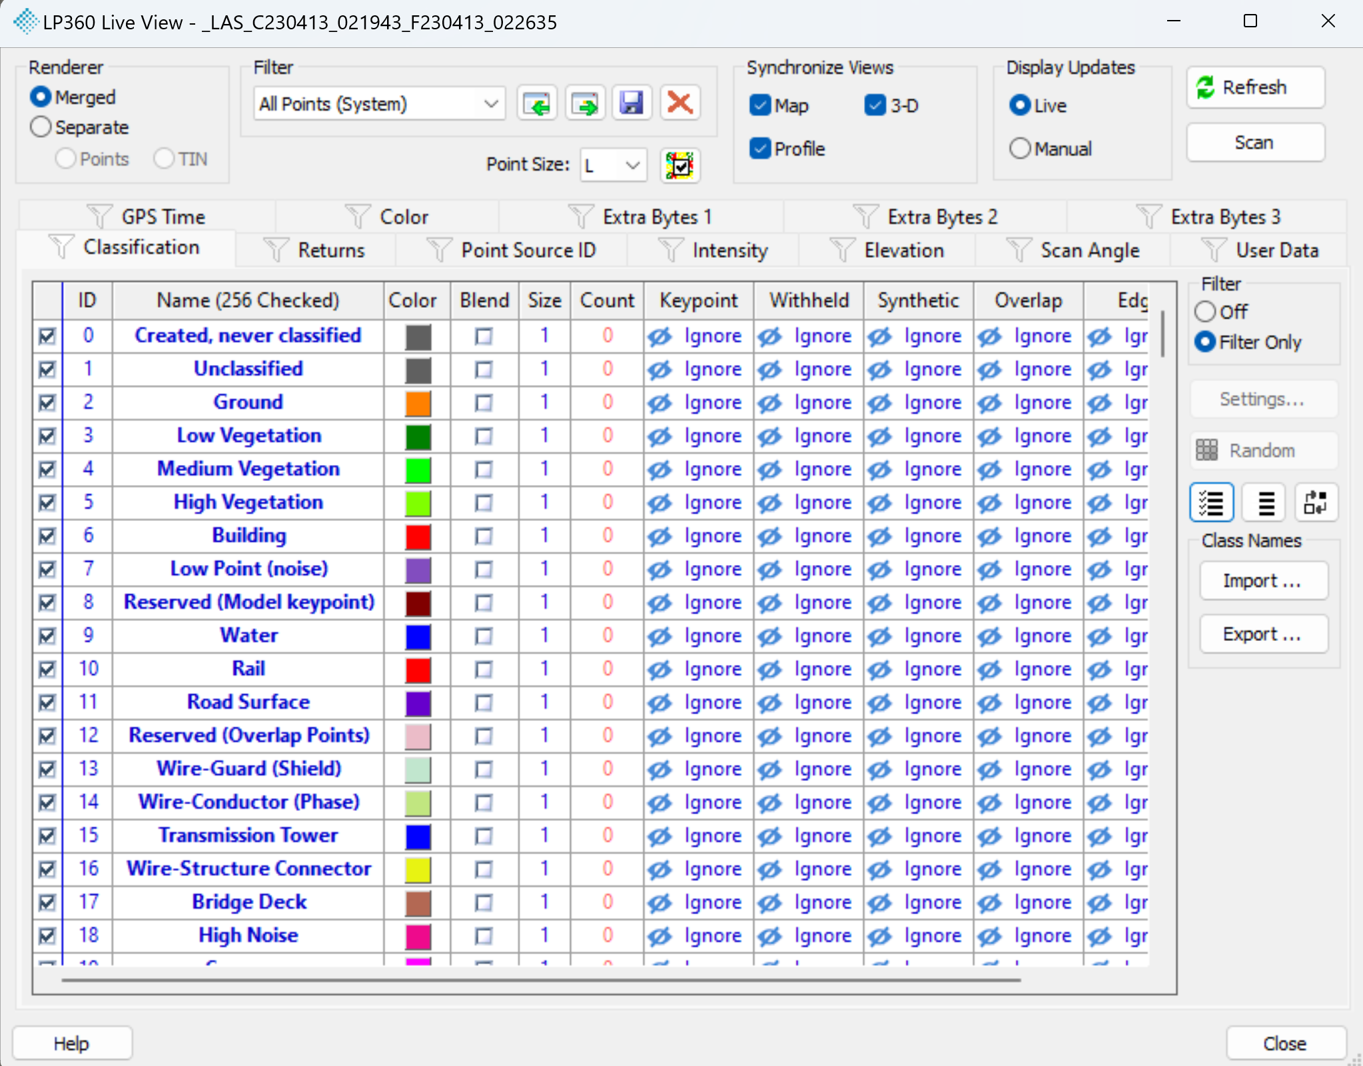Click the Name (256 Checked) column header

[x=248, y=300]
